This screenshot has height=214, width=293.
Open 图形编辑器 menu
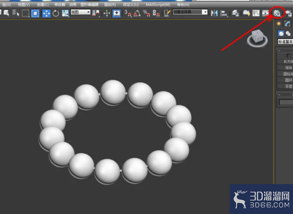(90, 5)
